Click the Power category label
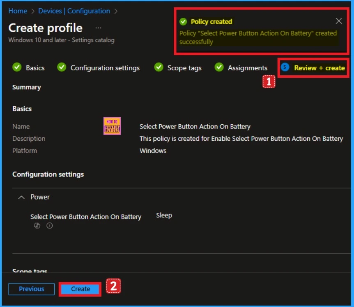The width and height of the screenshot is (354, 307). 40,197
